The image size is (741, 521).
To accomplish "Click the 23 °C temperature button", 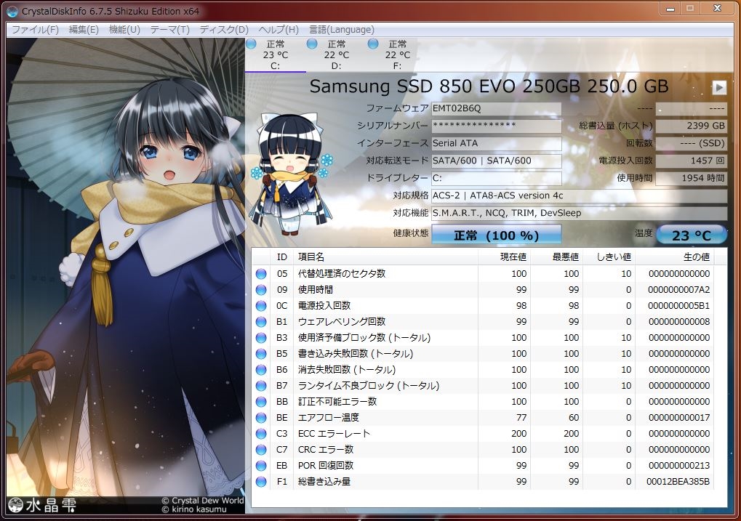I will pyautogui.click(x=692, y=235).
